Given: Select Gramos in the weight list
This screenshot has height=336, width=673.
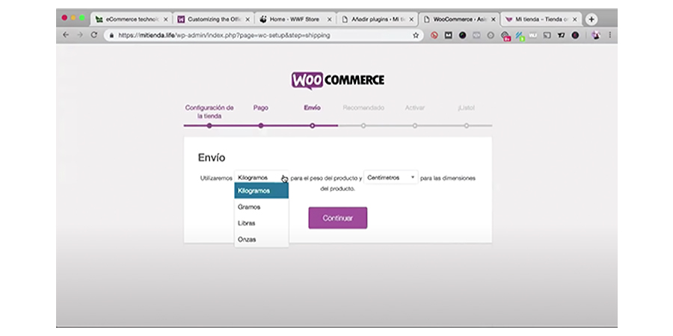Looking at the screenshot, I should [262, 207].
